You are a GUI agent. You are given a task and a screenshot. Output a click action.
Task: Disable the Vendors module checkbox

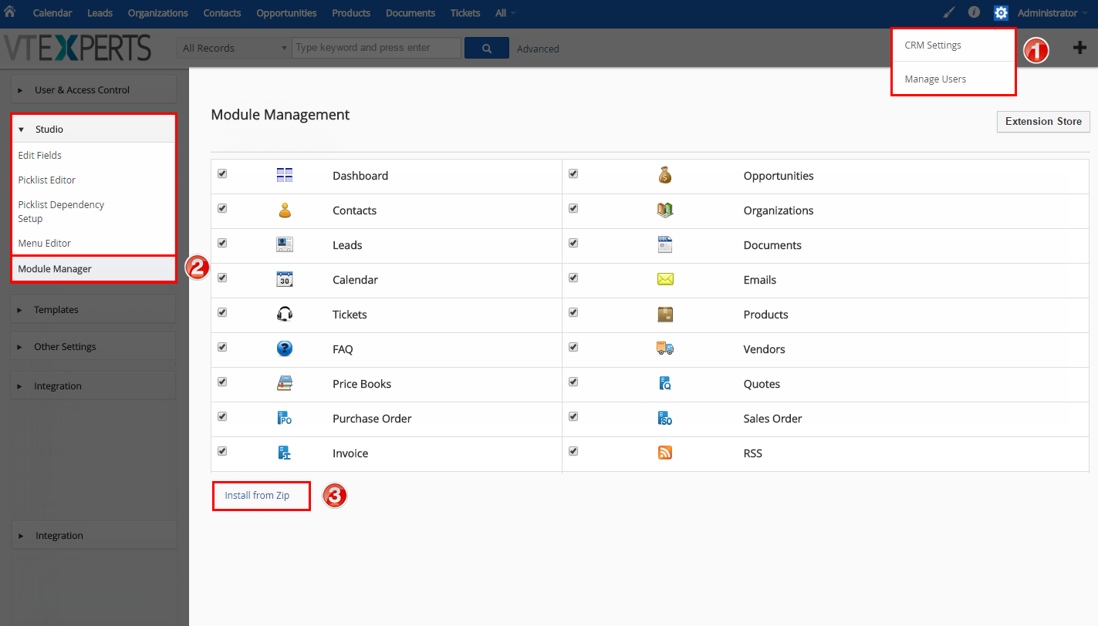573,347
